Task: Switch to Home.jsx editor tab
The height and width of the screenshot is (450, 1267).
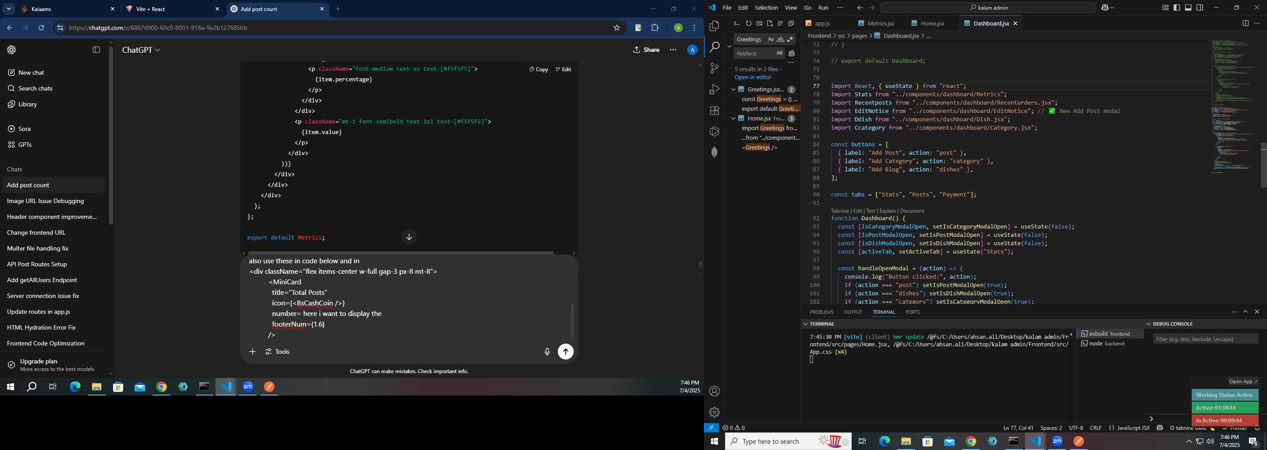Action: pyautogui.click(x=933, y=24)
